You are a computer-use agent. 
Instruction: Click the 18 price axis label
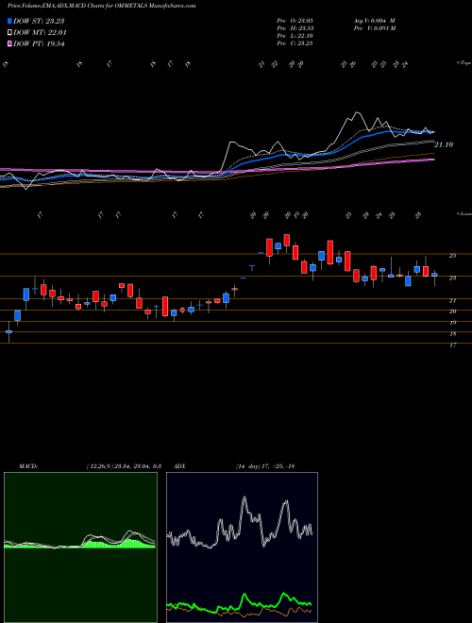pyautogui.click(x=452, y=334)
